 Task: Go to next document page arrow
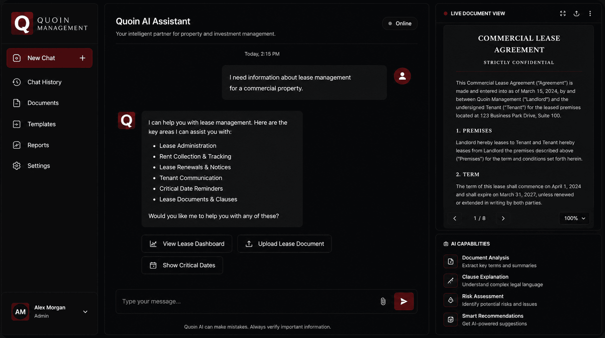tap(503, 218)
